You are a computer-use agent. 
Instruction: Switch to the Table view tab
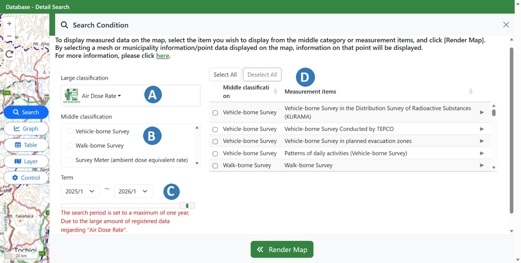[x=26, y=145]
